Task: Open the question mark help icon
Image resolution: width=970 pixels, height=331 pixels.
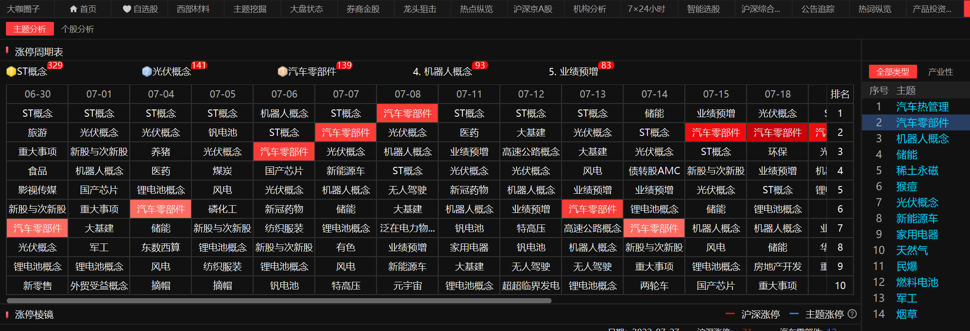Action: pos(852,314)
